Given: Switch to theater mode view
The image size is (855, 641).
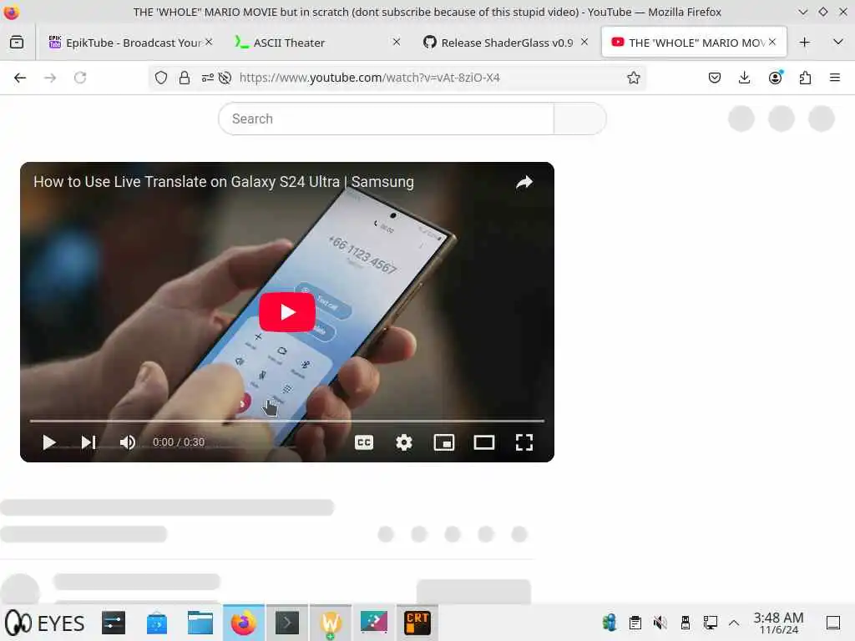Looking at the screenshot, I should pos(484,442).
